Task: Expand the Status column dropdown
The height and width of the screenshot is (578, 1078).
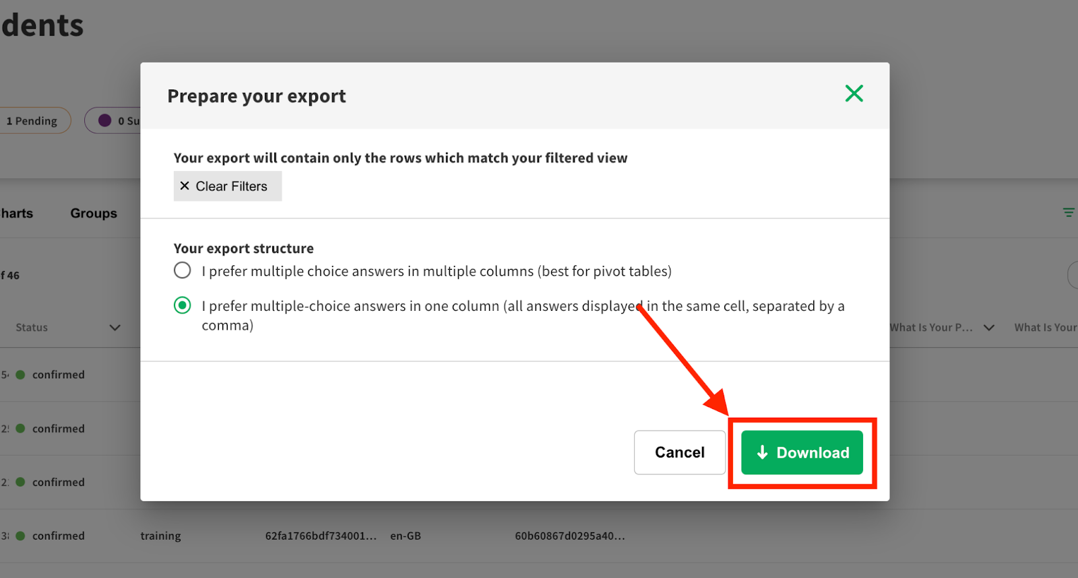Action: 115,328
